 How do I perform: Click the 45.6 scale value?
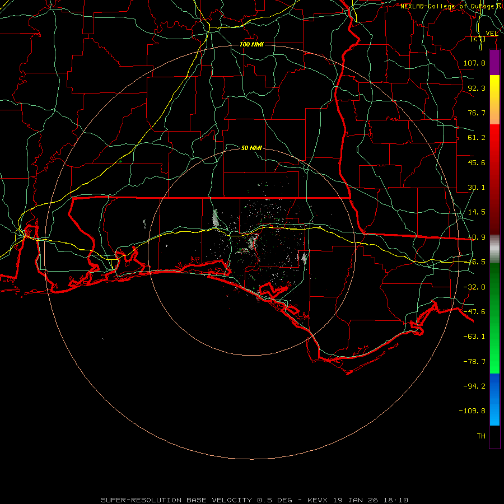pos(477,162)
